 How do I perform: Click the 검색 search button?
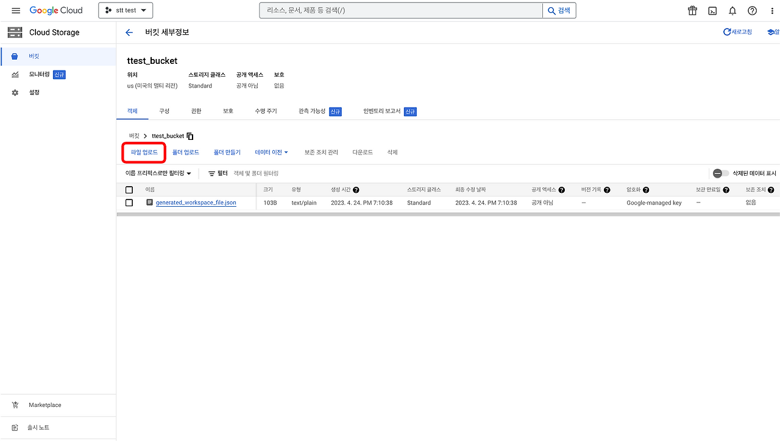point(559,10)
